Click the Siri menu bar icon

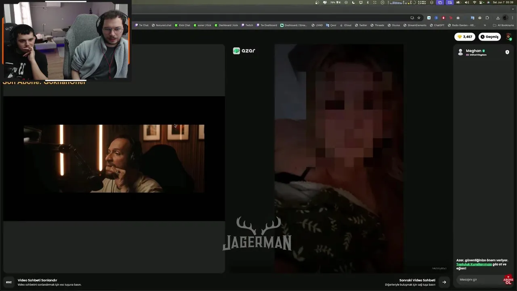tap(488, 2)
